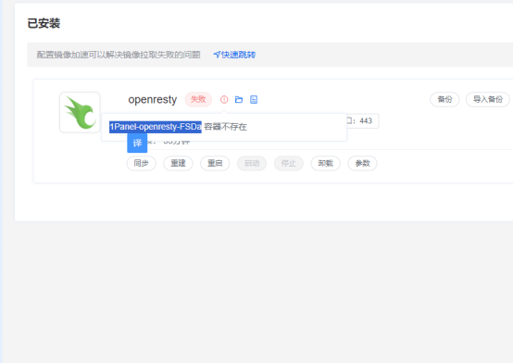Click the 配置镜像加速 tip text

(x=119, y=55)
